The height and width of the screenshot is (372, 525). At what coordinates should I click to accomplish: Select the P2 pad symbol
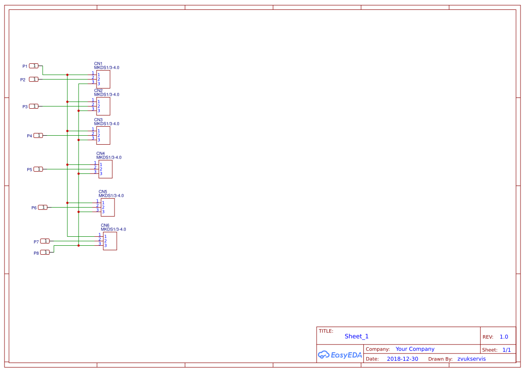click(x=34, y=80)
